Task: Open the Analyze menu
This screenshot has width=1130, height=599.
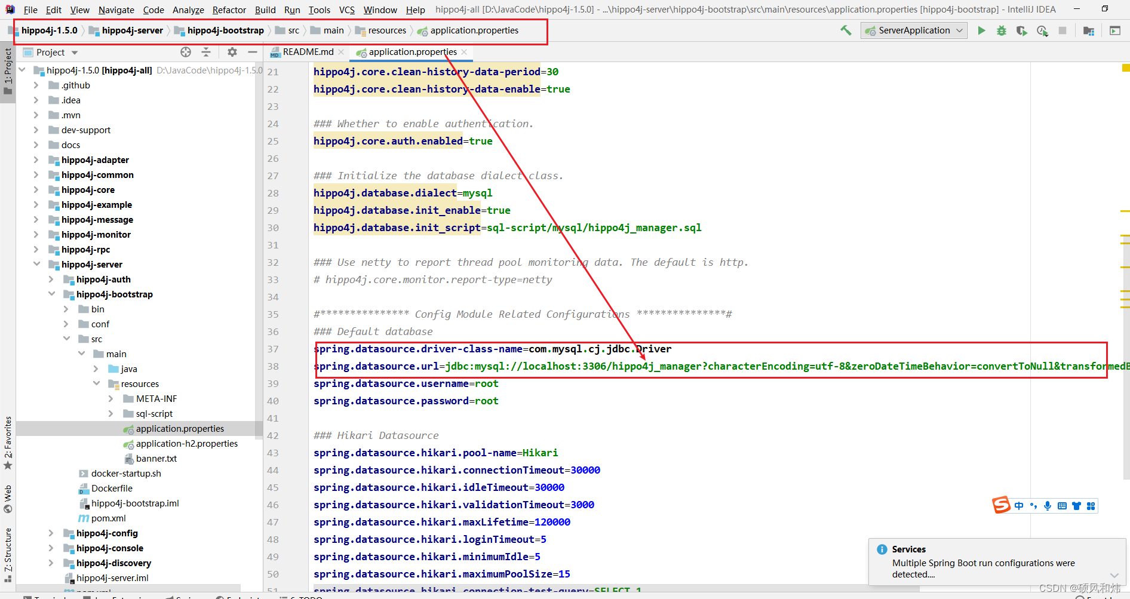Action: [188, 10]
